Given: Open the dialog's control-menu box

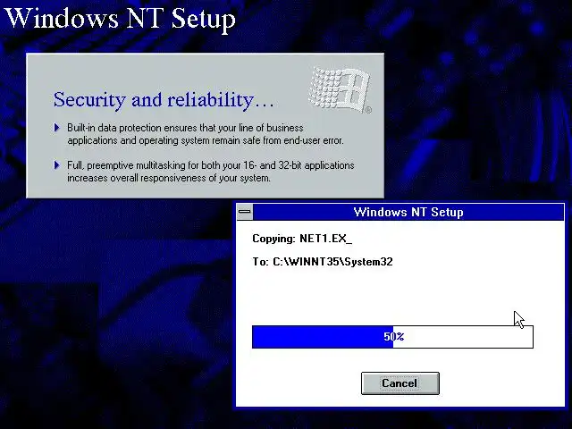Looking at the screenshot, I should point(245,212).
